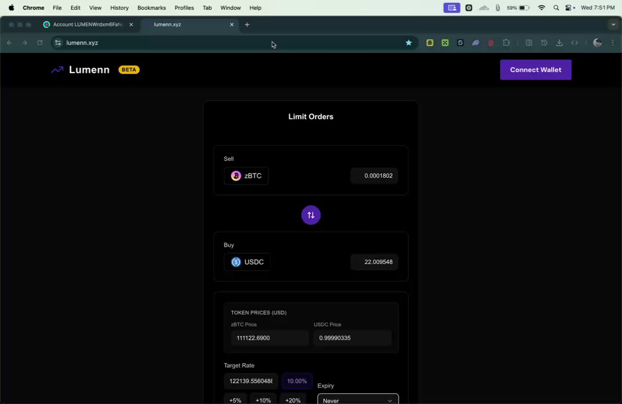Open the Apple menu
Image resolution: width=622 pixels, height=404 pixels.
[11, 8]
